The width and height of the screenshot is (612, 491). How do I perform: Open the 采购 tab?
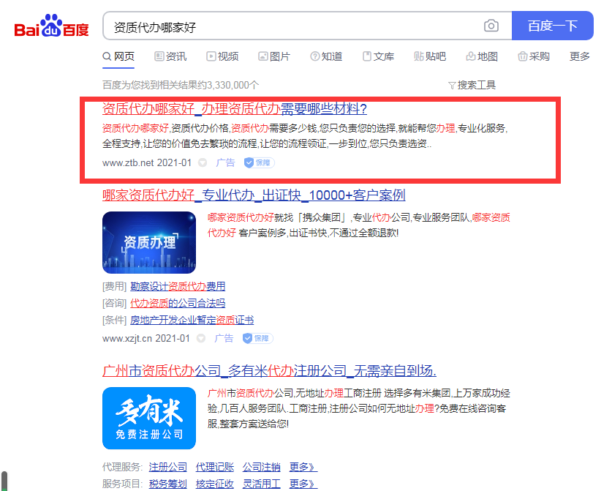pyautogui.click(x=534, y=56)
